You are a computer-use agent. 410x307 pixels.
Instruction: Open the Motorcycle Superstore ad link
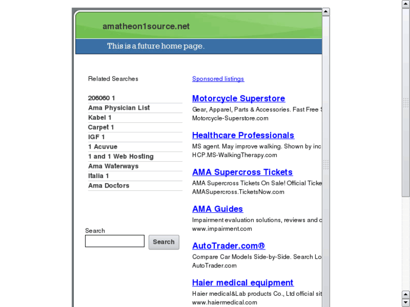pyautogui.click(x=239, y=99)
